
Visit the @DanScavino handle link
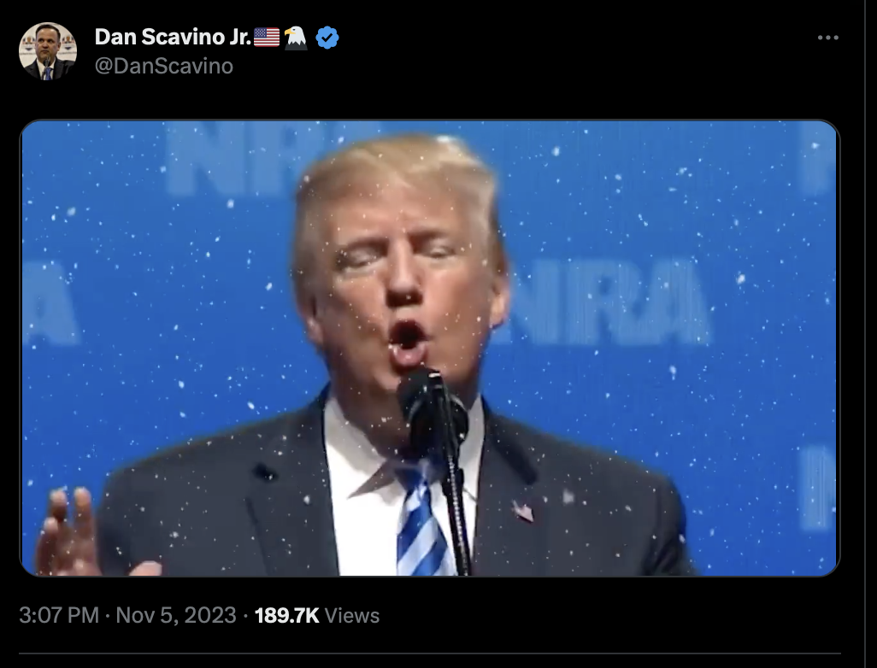click(164, 66)
